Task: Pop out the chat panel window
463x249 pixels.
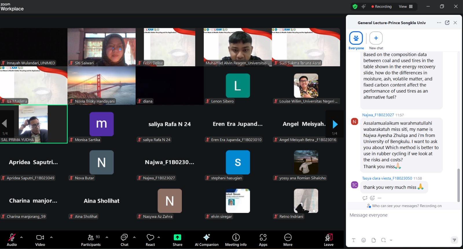Action: click(x=447, y=23)
